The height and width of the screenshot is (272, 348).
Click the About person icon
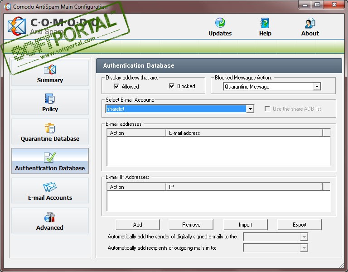pos(310,23)
